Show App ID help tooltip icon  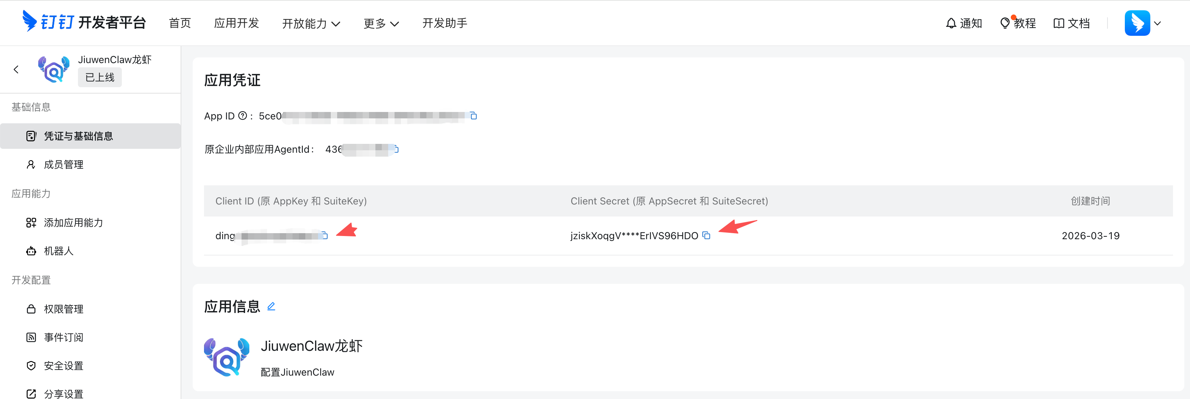(x=243, y=116)
